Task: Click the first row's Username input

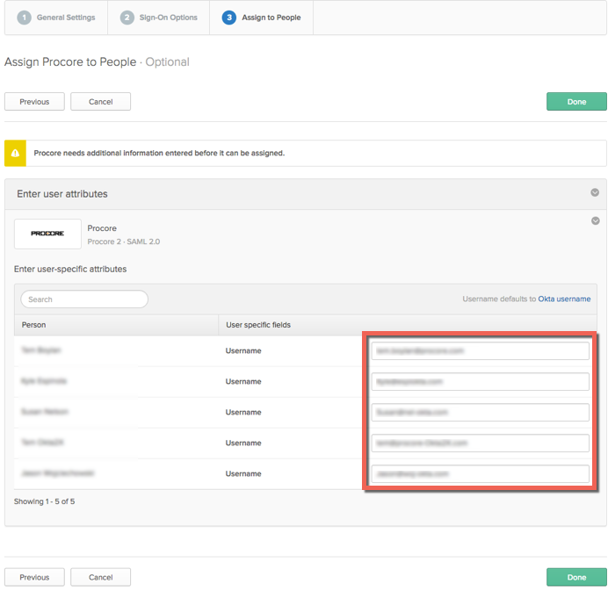Action: (x=480, y=350)
